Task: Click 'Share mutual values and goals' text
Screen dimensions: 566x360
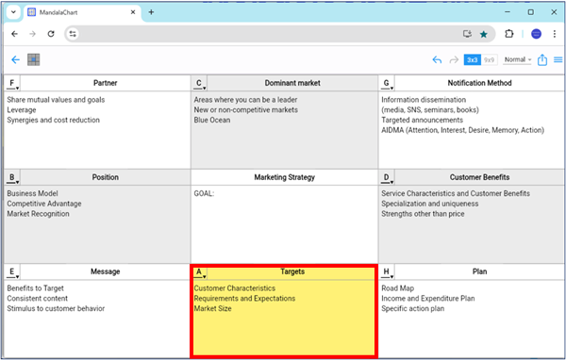Action: [56, 100]
